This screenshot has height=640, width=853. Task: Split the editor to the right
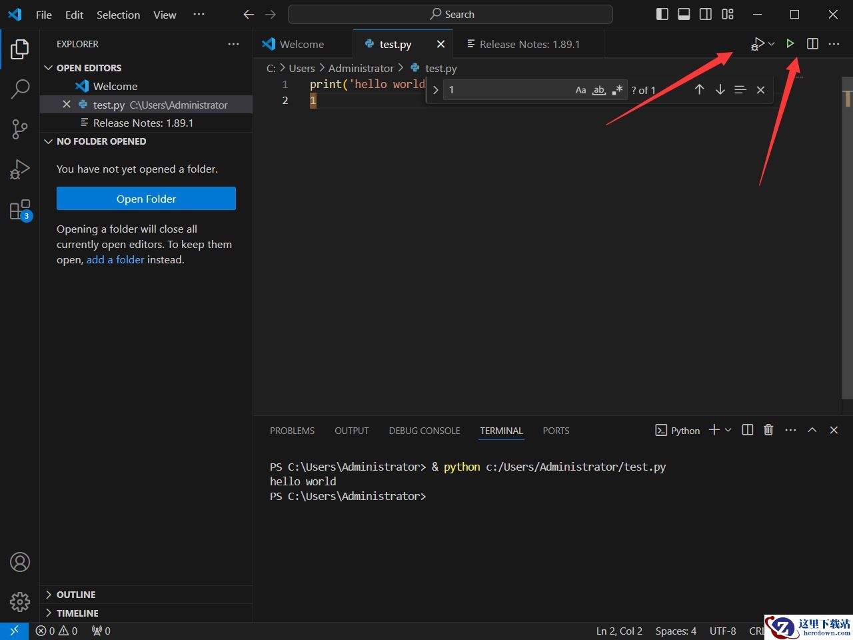pyautogui.click(x=812, y=44)
